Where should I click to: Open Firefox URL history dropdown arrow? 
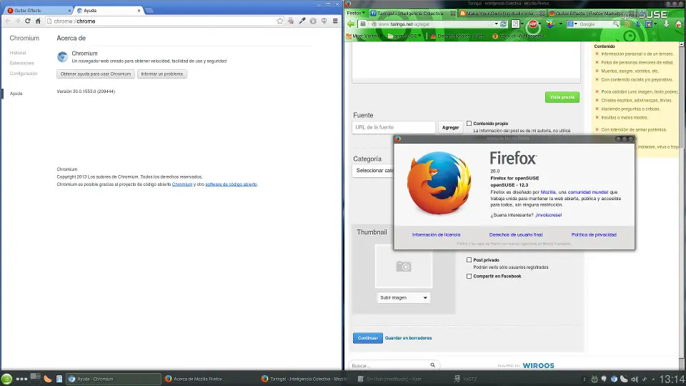(496, 24)
